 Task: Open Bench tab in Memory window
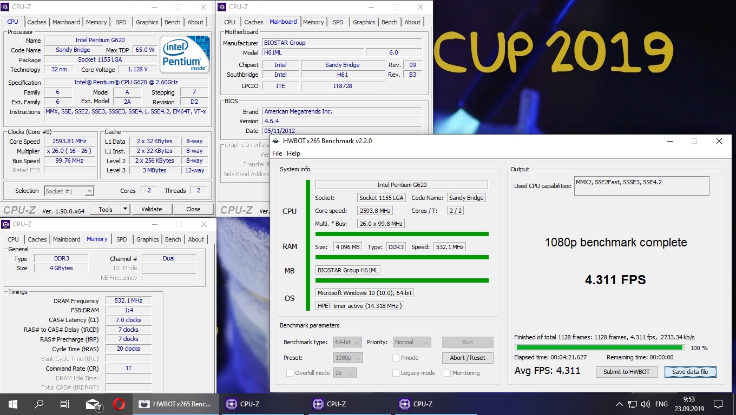[x=173, y=239]
